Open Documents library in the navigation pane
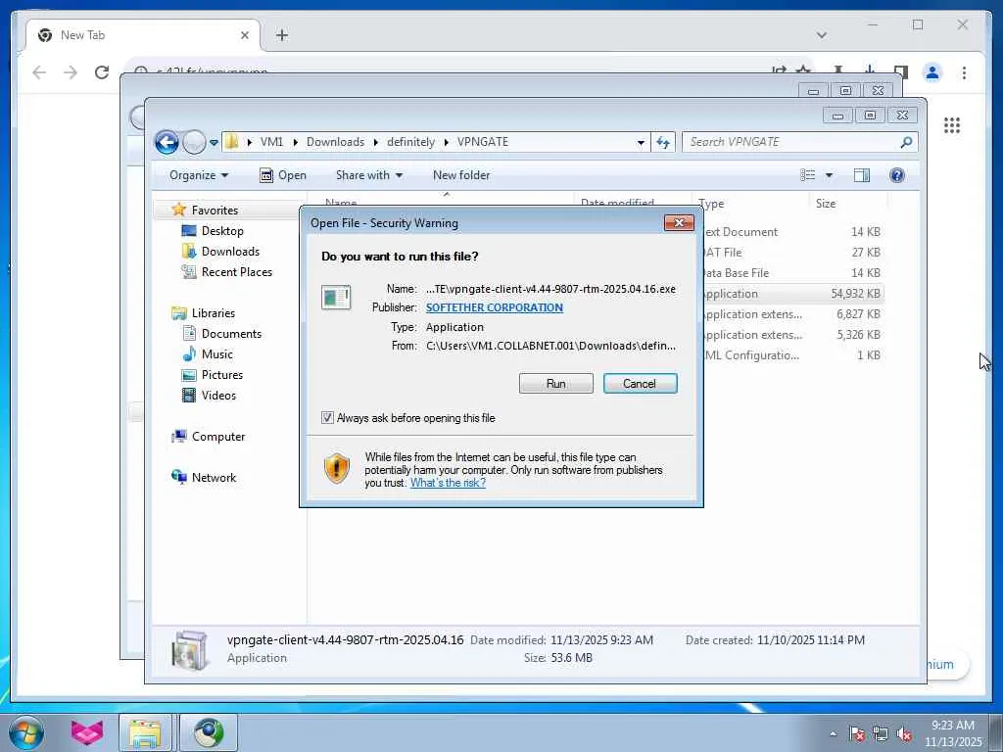 click(231, 334)
